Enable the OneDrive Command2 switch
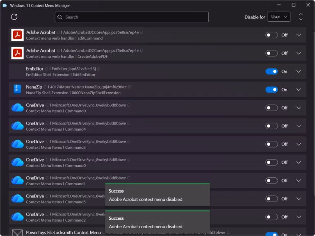This screenshot has height=236, width=315. 272,217
